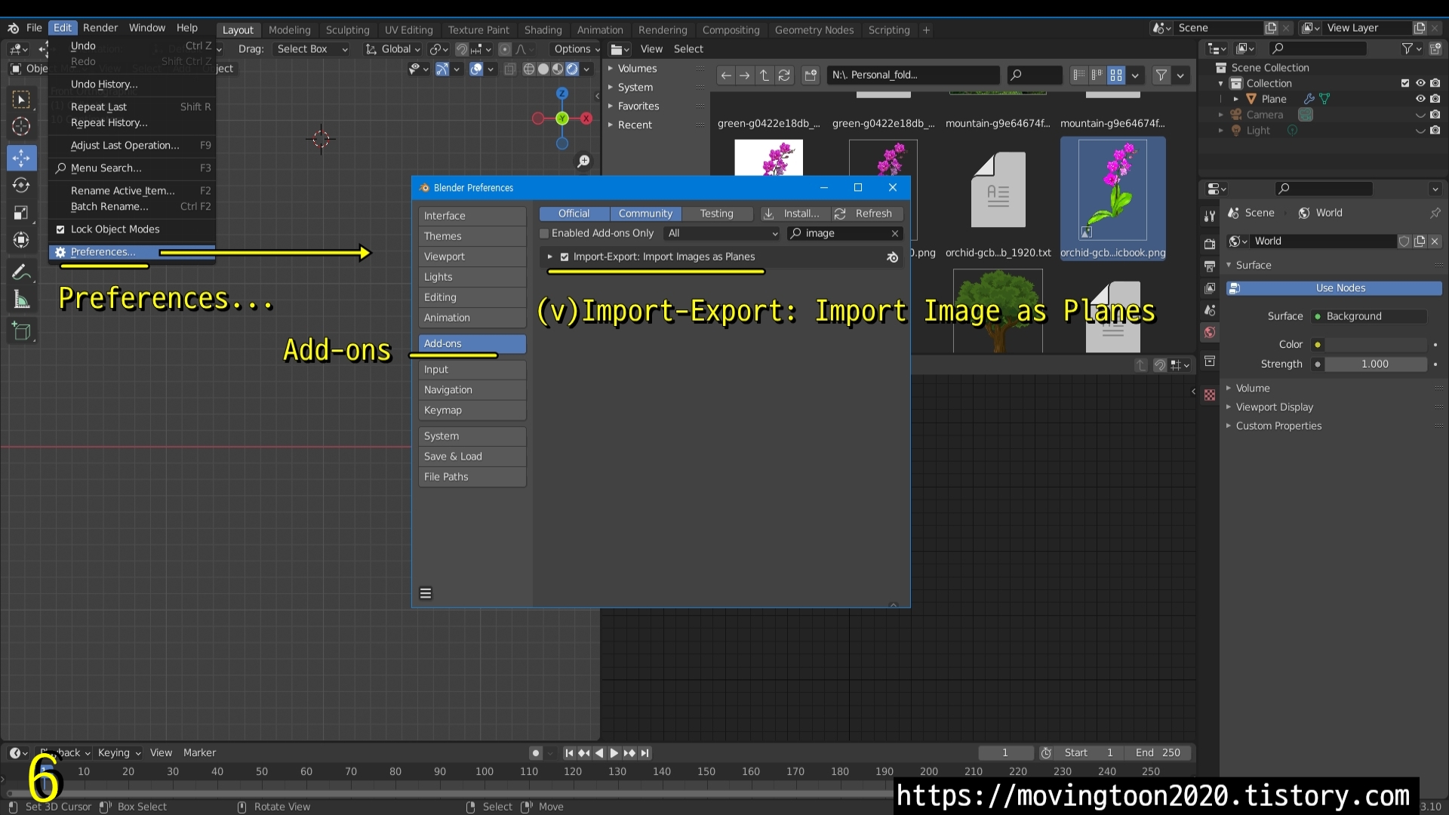
Task: Open Preferences hamburger menu at bottom
Action: (426, 593)
